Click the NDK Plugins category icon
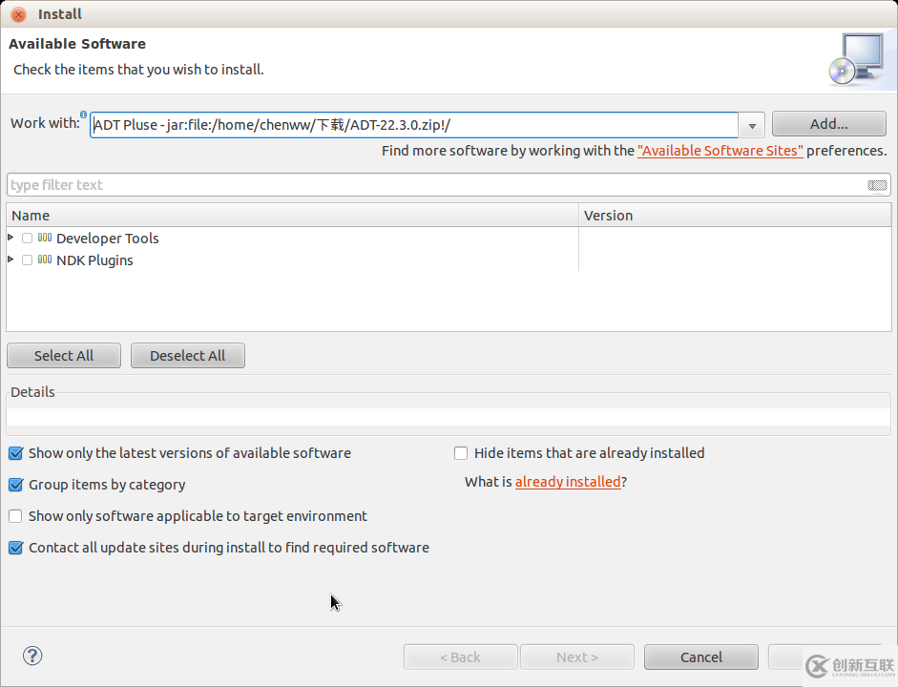898x687 pixels. pyautogui.click(x=45, y=260)
